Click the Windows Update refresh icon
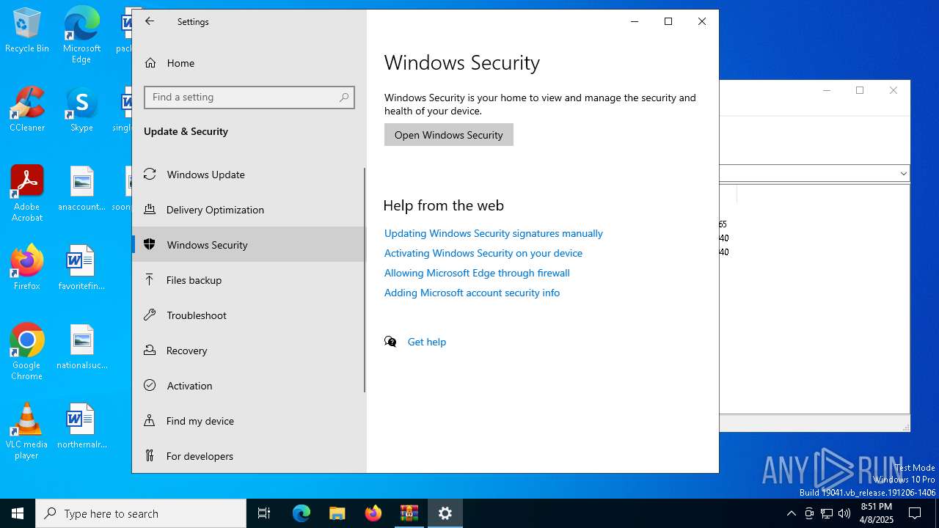Viewport: 939px width, 528px height. 150,175
